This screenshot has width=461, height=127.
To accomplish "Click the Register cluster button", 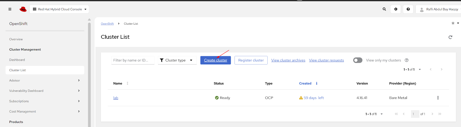I will pos(251,60).
